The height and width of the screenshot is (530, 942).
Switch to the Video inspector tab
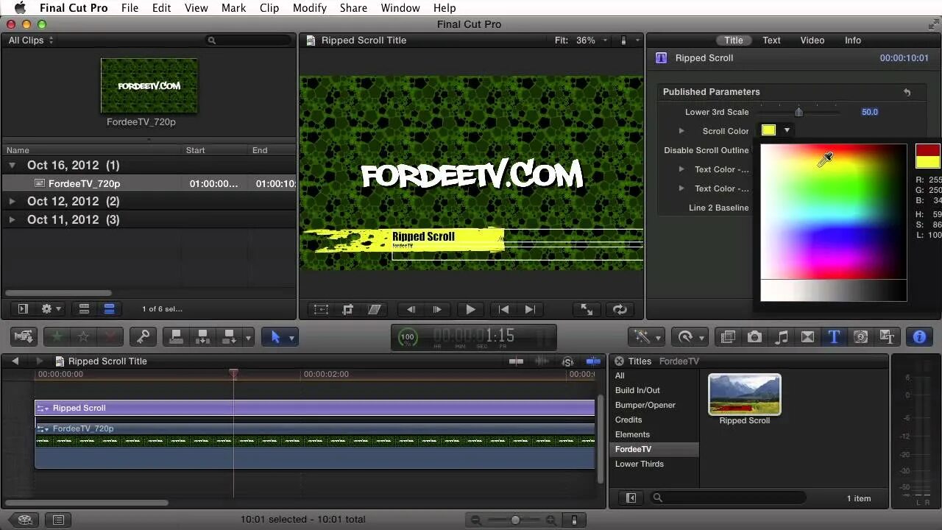812,40
